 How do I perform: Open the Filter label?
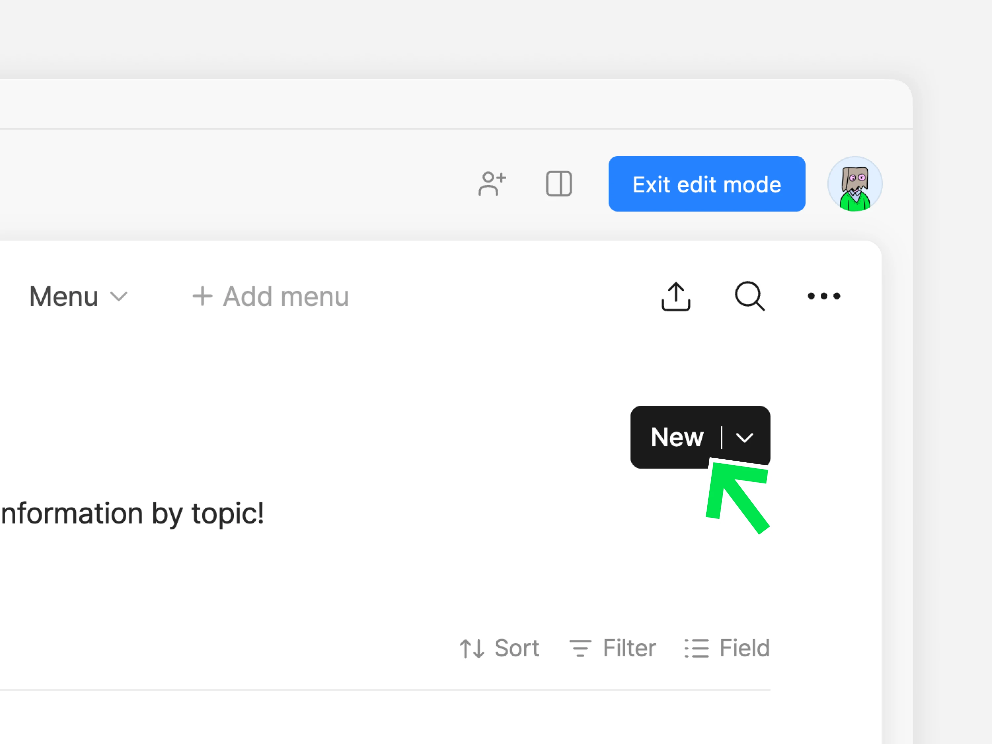click(629, 648)
